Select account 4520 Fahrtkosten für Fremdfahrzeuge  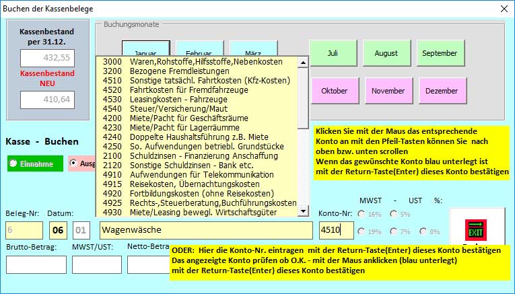pyautogui.click(x=197, y=90)
